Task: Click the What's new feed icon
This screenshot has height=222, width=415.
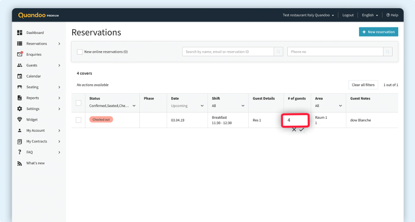Action: point(20,163)
